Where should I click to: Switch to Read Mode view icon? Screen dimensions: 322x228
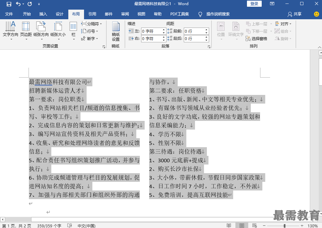click(229, 225)
